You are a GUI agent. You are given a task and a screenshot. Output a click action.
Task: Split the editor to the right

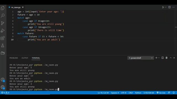(x=170, y=7)
